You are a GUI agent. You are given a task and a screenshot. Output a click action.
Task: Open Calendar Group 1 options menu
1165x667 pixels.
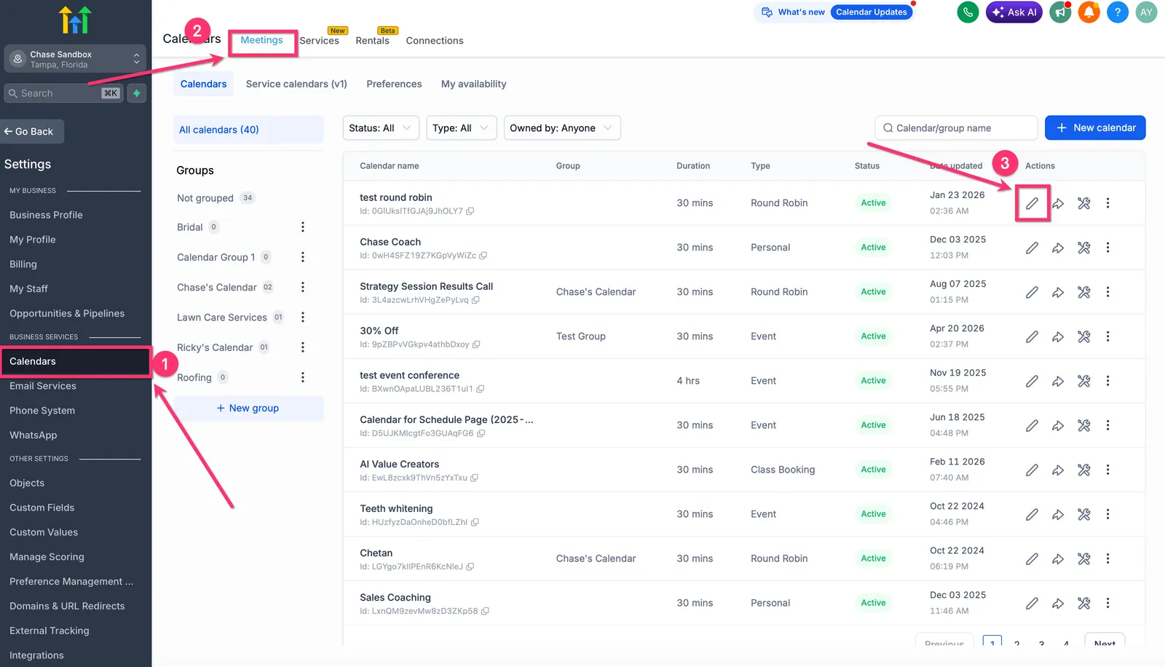coord(303,257)
